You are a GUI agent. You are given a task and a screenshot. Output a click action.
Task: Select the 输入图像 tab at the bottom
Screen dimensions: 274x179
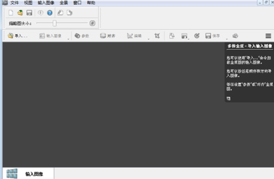28,173
